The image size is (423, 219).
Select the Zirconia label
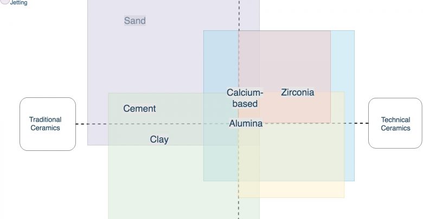(297, 92)
